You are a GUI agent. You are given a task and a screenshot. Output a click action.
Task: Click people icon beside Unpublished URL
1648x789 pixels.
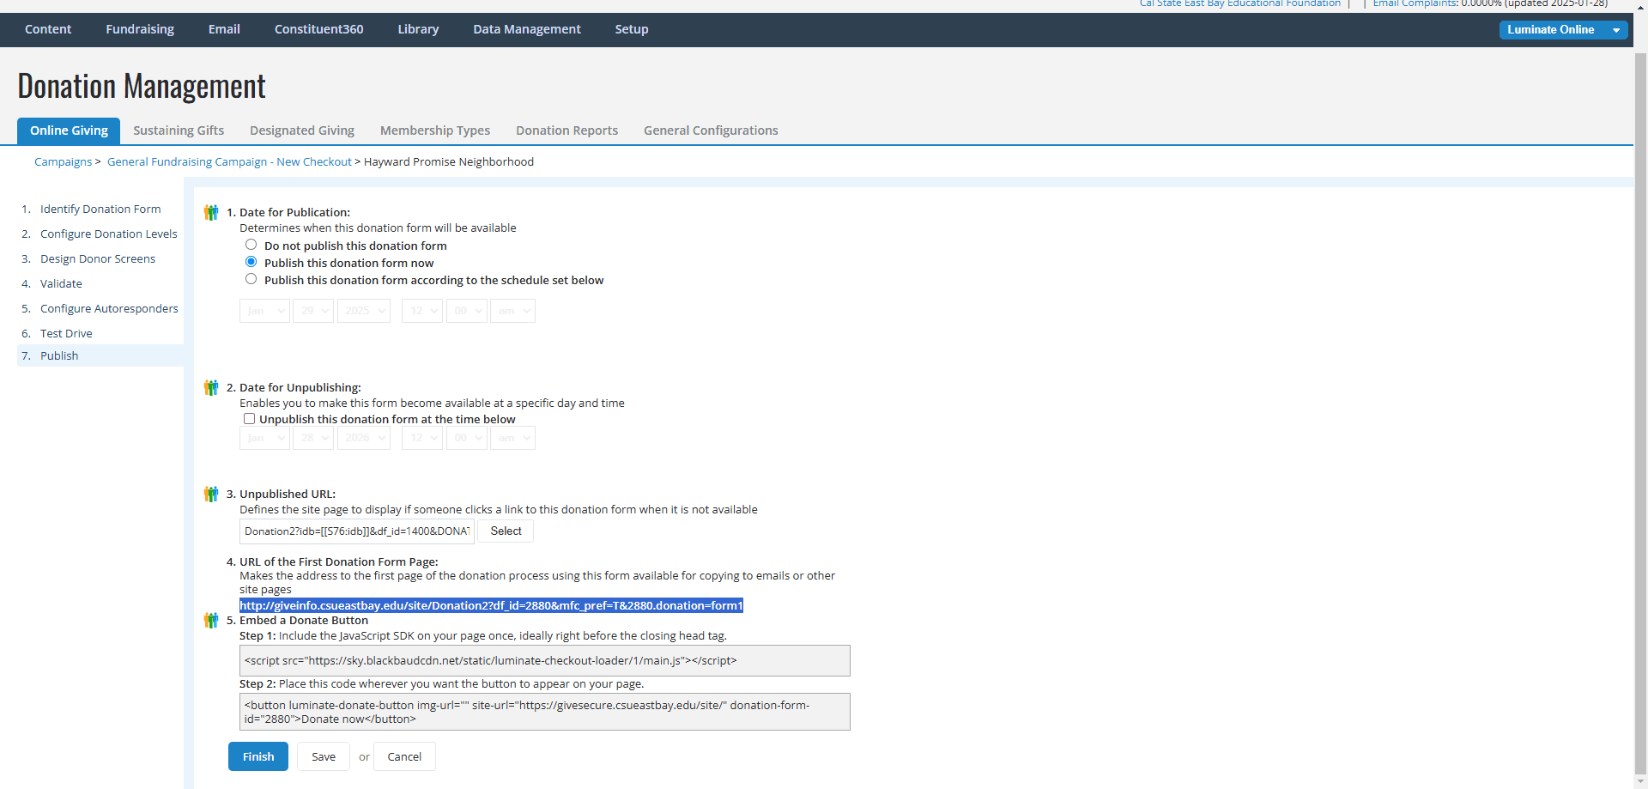click(x=211, y=495)
